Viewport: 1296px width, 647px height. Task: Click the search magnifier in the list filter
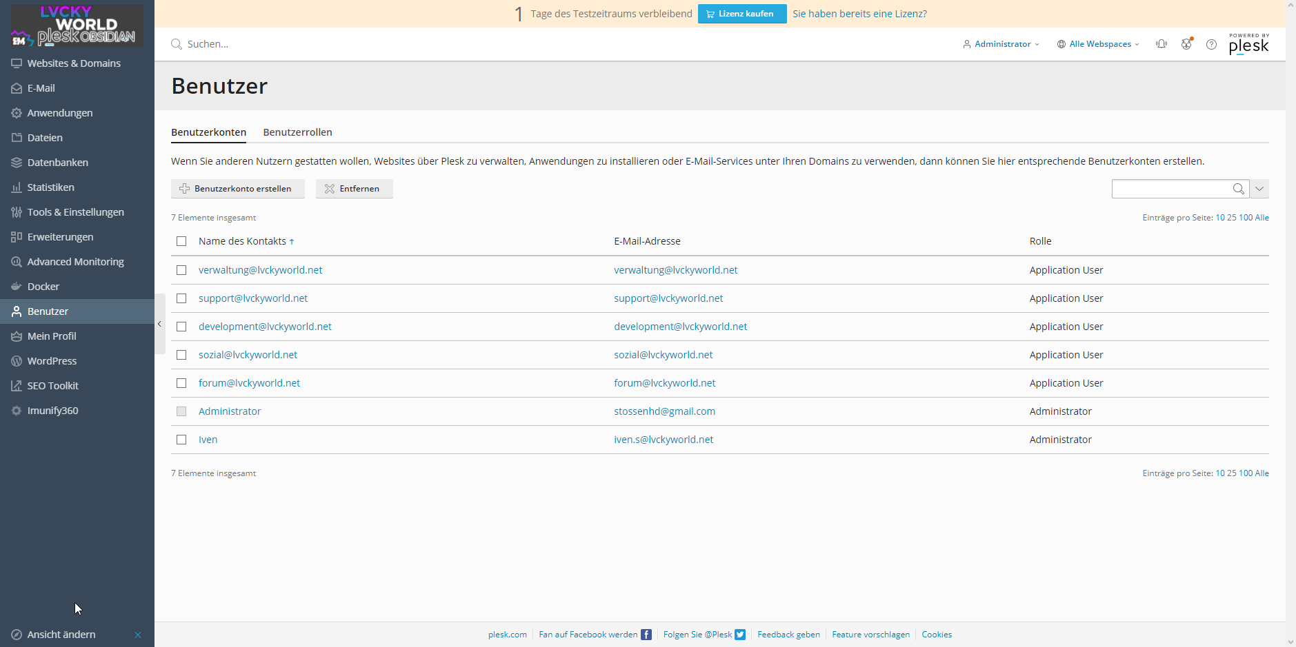click(1238, 189)
